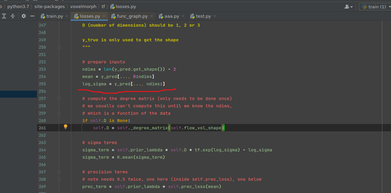Click the collapse-all regions icon
The image size is (391, 193).
tap(13, 16)
